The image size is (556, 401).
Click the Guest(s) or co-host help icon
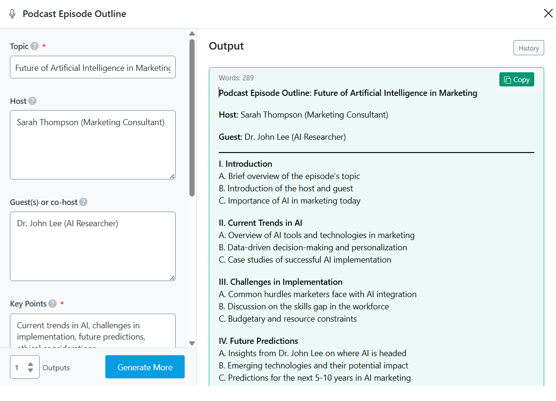point(83,202)
